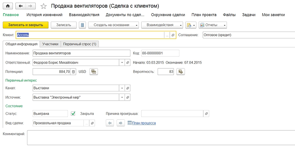Image resolution: width=295 pixels, height=154 pixels.
Task: Add the deal to favorites star
Action: (43, 6)
